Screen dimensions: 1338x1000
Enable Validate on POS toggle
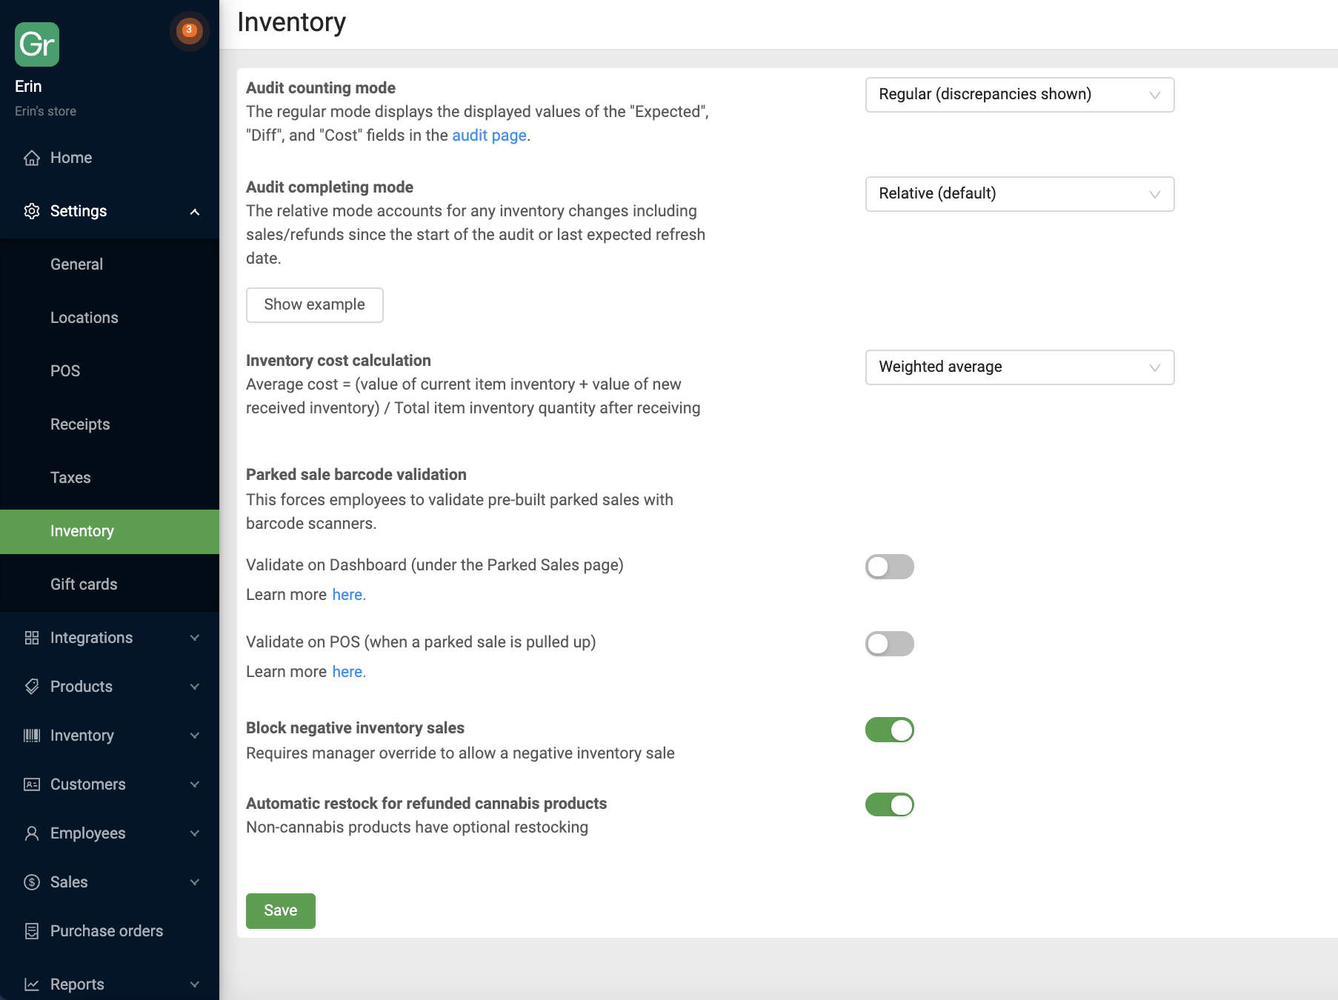coord(889,644)
